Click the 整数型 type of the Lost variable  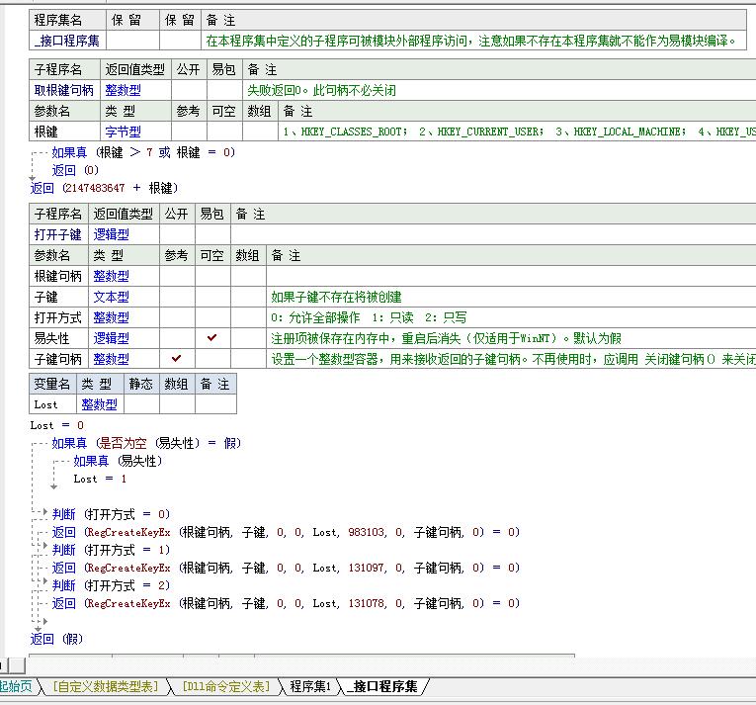click(99, 404)
